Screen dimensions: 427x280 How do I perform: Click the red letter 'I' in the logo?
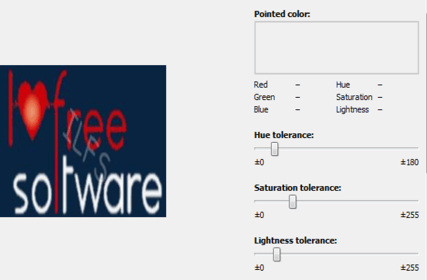(11, 109)
